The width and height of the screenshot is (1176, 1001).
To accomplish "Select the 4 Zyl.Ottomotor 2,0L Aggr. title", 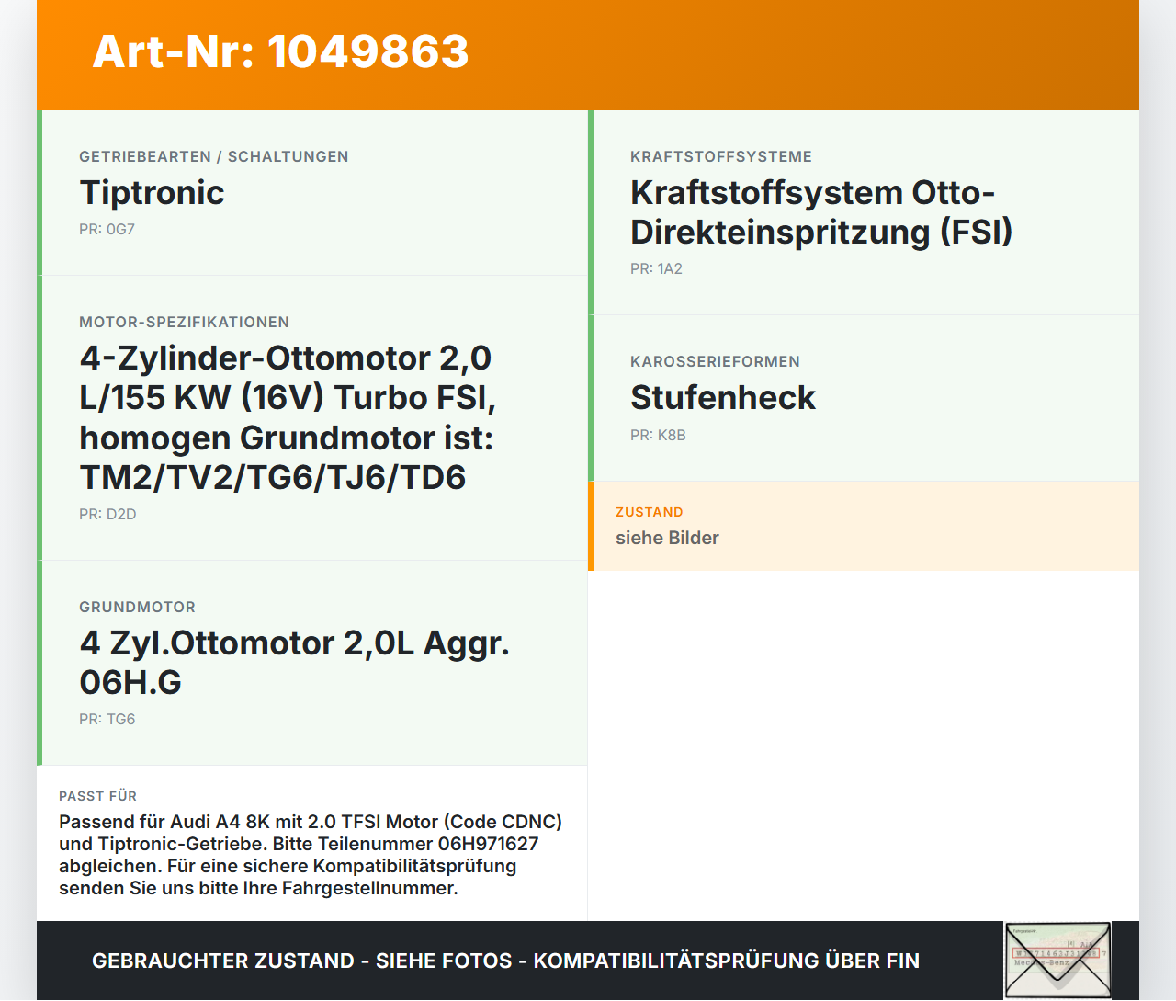I will coord(294,662).
